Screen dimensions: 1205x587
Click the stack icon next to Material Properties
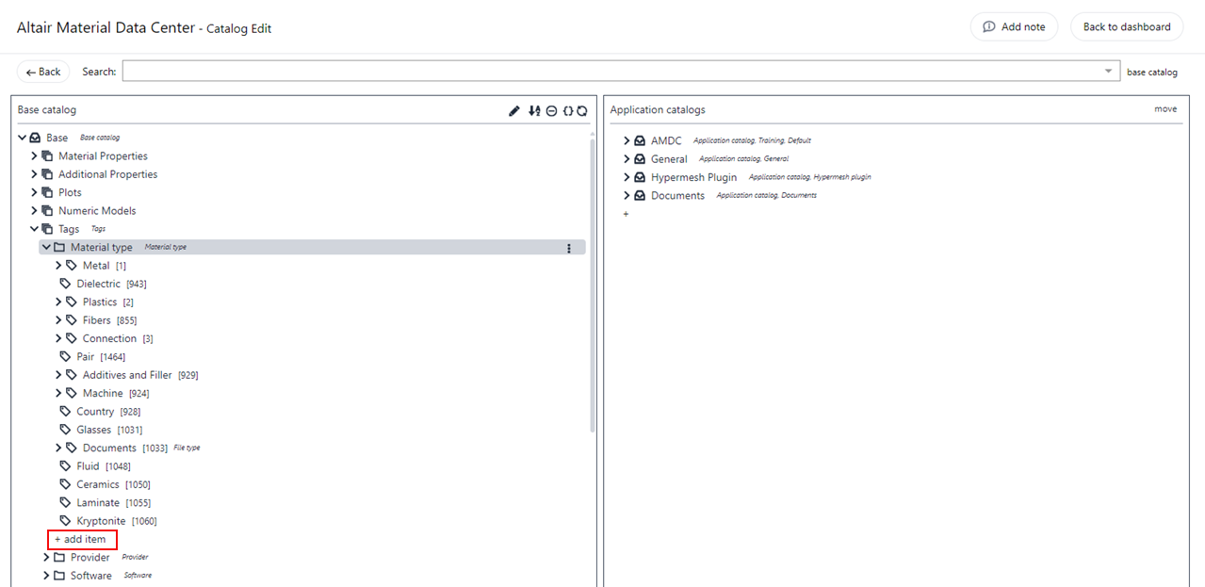[47, 156]
